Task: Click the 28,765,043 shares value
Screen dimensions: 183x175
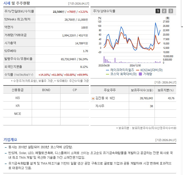Action: click(146, 98)
